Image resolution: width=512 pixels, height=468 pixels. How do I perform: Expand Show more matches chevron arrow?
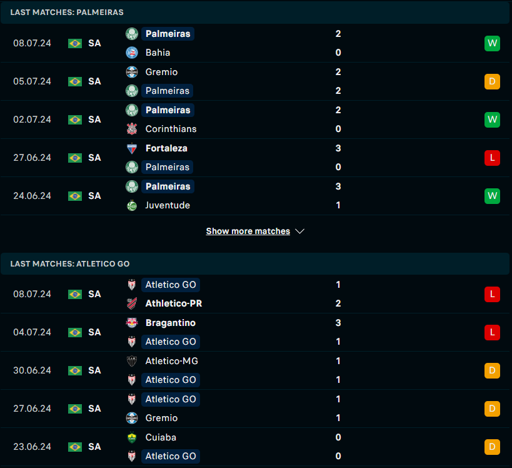coord(299,231)
